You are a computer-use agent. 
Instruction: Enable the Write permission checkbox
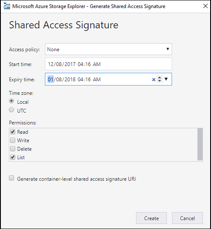coord(13,140)
